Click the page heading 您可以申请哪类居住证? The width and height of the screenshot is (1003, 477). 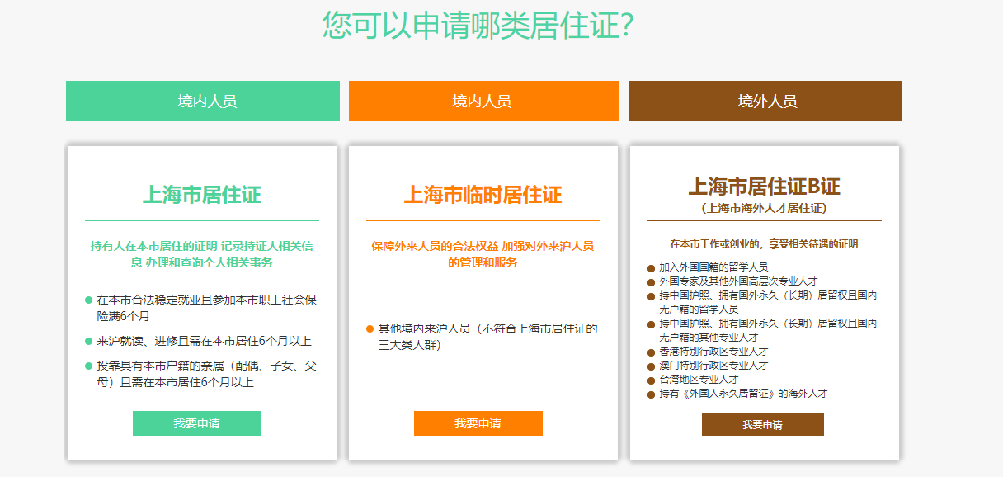click(478, 25)
